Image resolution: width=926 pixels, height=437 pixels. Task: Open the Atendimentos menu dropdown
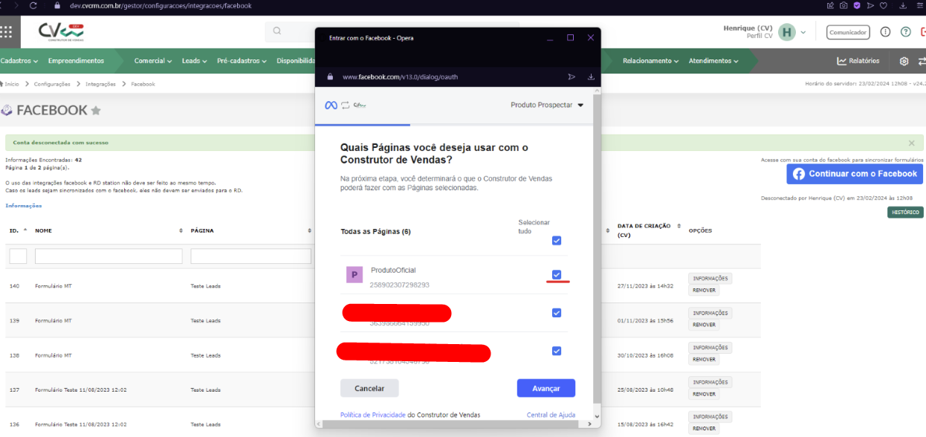[713, 61]
